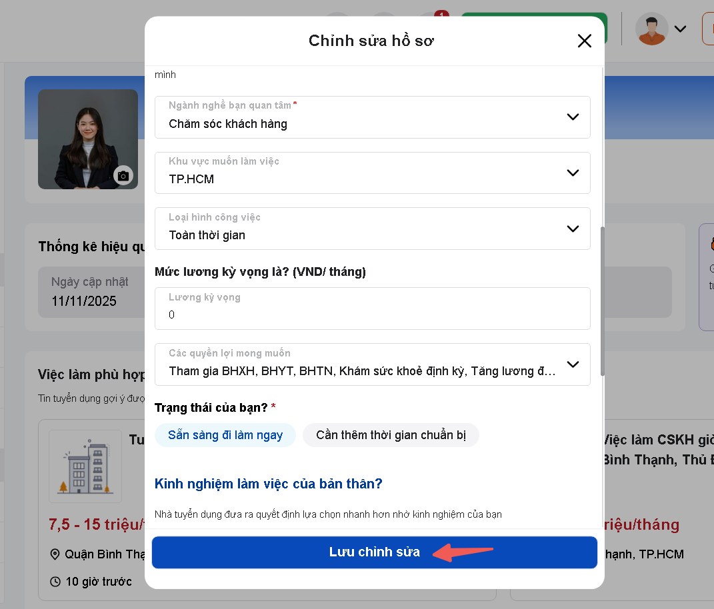Image resolution: width=714 pixels, height=609 pixels.
Task: Focus the Lương kỳ vọng input field
Action: point(372,314)
